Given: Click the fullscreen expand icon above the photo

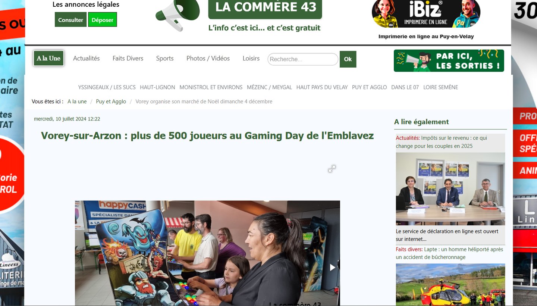Looking at the screenshot, I should (332, 169).
